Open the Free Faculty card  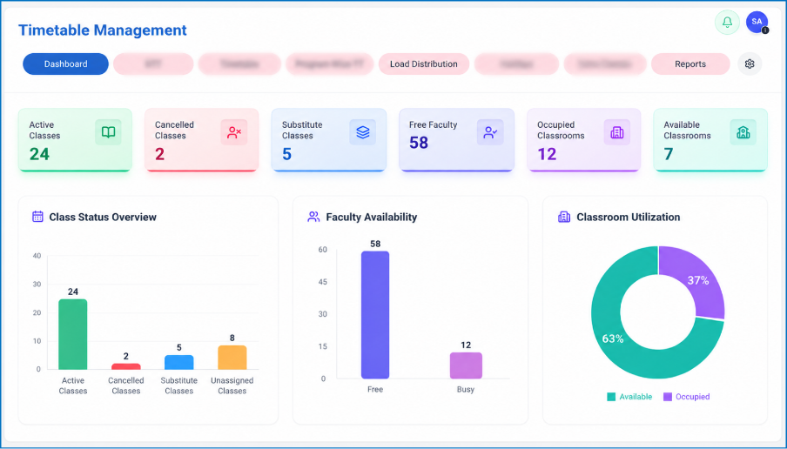457,140
